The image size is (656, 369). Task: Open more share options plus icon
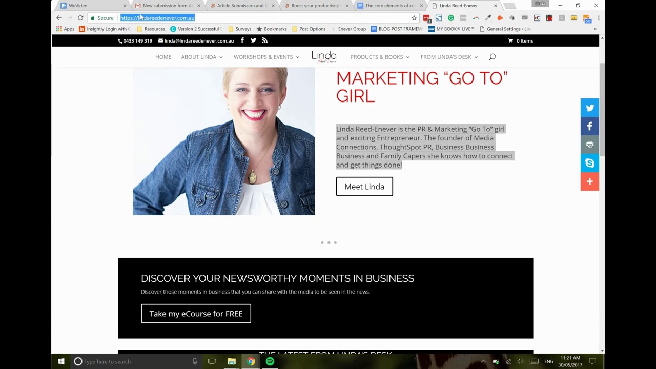click(590, 181)
